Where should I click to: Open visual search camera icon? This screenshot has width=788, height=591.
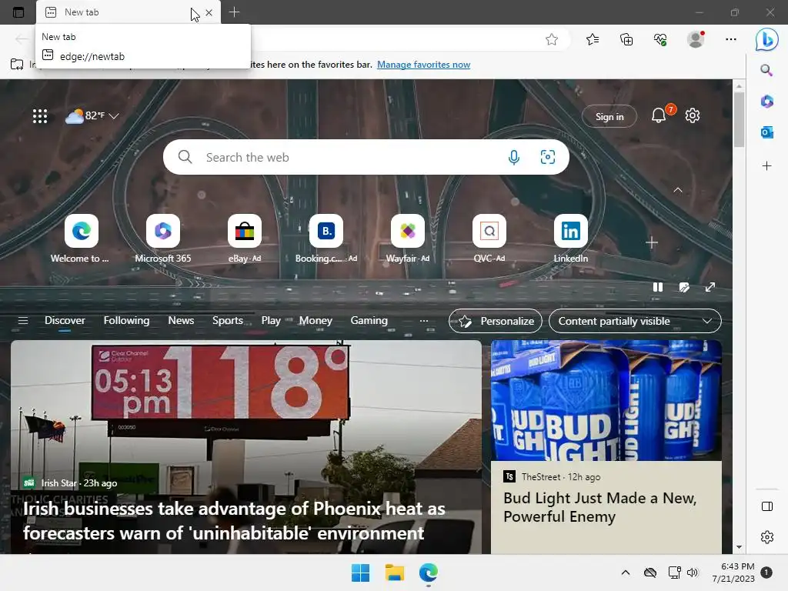547,157
